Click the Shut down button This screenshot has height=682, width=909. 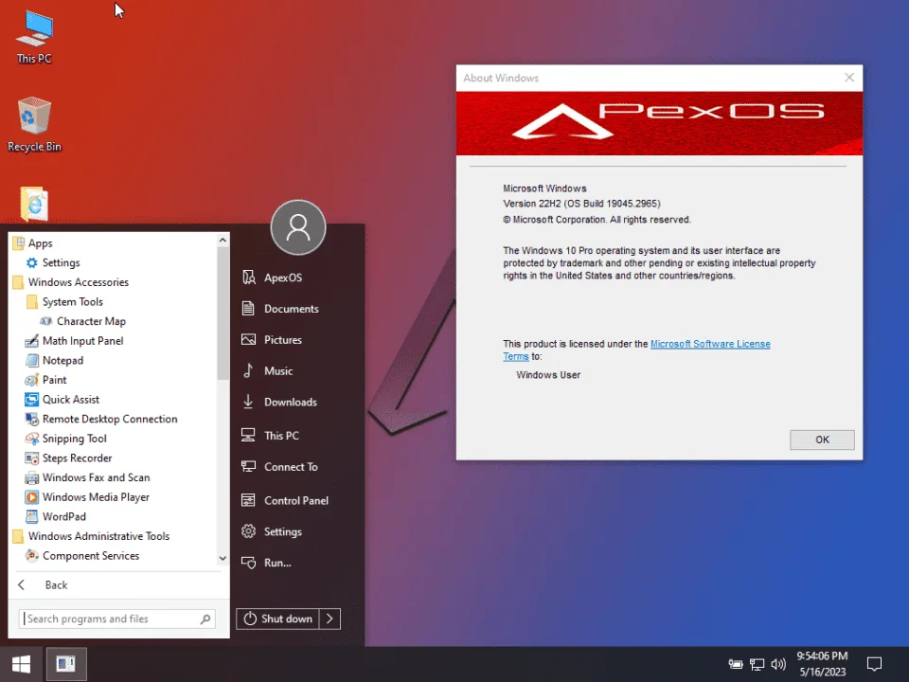277,619
